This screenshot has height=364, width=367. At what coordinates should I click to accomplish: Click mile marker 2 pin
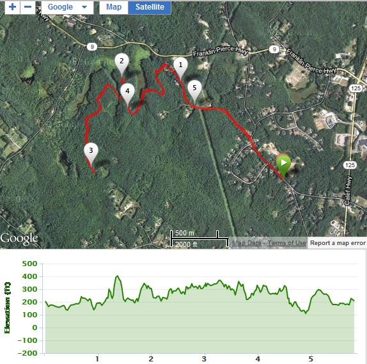[121, 65]
